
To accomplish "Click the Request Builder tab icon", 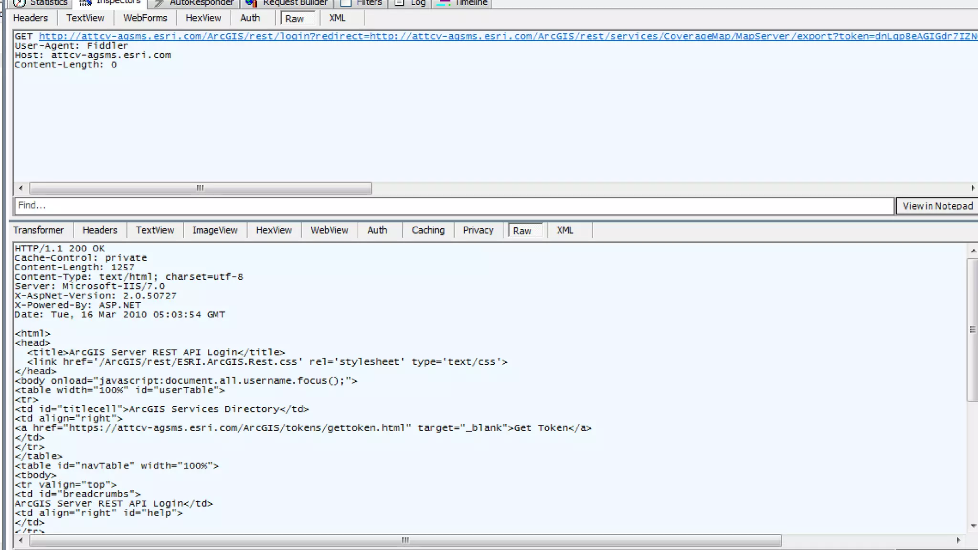I will [x=251, y=3].
